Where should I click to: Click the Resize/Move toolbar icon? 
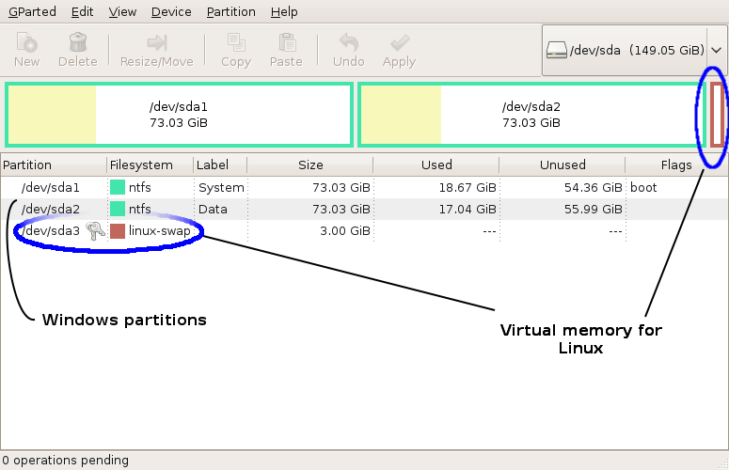[x=156, y=43]
